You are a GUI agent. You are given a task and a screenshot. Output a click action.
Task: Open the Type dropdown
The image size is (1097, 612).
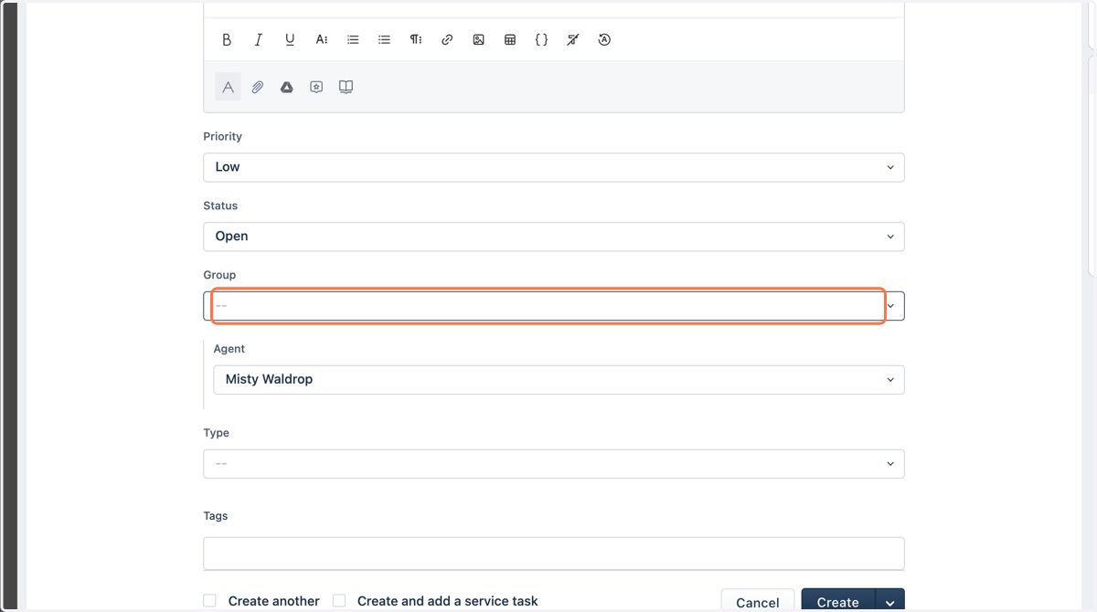[554, 464]
